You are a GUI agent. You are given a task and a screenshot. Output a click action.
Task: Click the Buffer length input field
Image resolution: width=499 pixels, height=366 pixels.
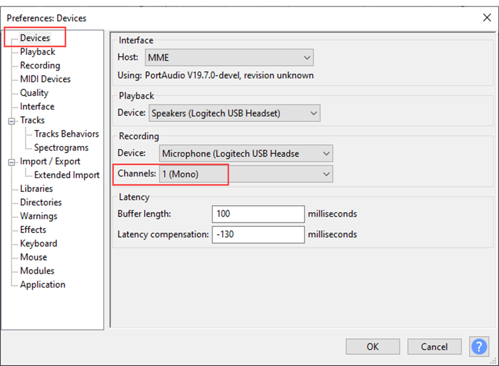(258, 214)
